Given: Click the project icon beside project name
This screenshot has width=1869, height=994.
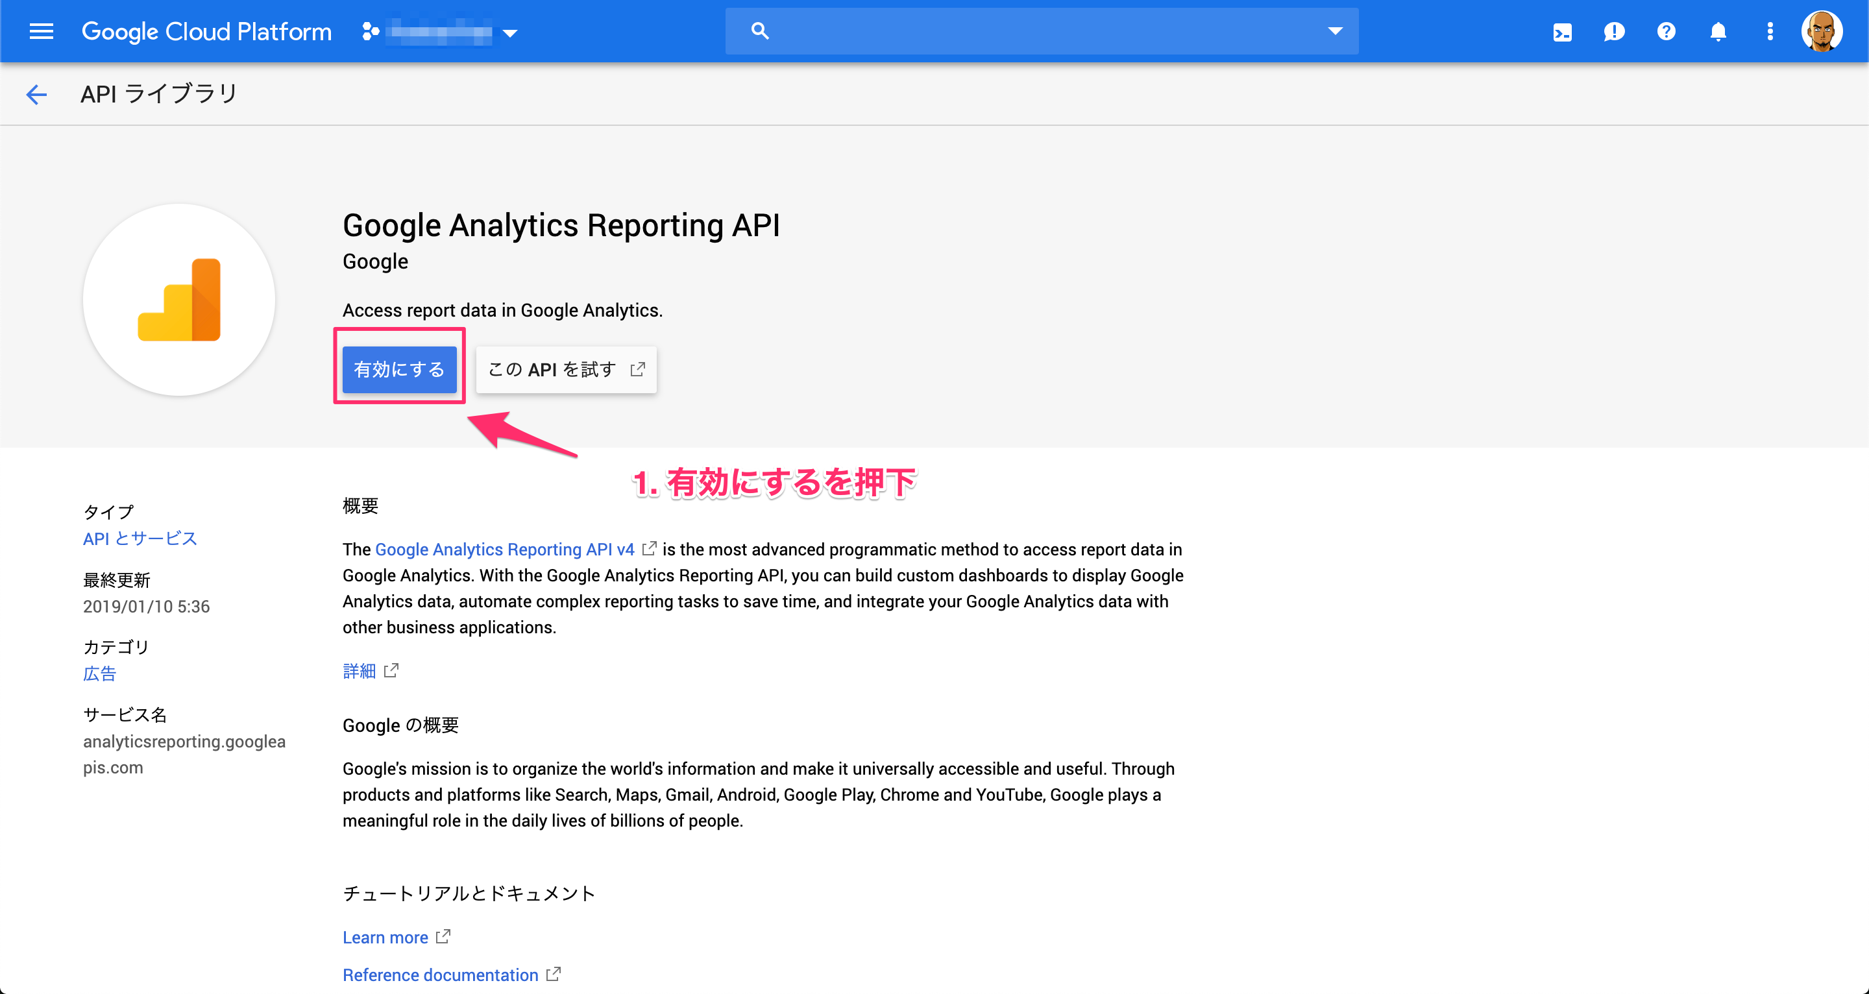Looking at the screenshot, I should [x=370, y=31].
